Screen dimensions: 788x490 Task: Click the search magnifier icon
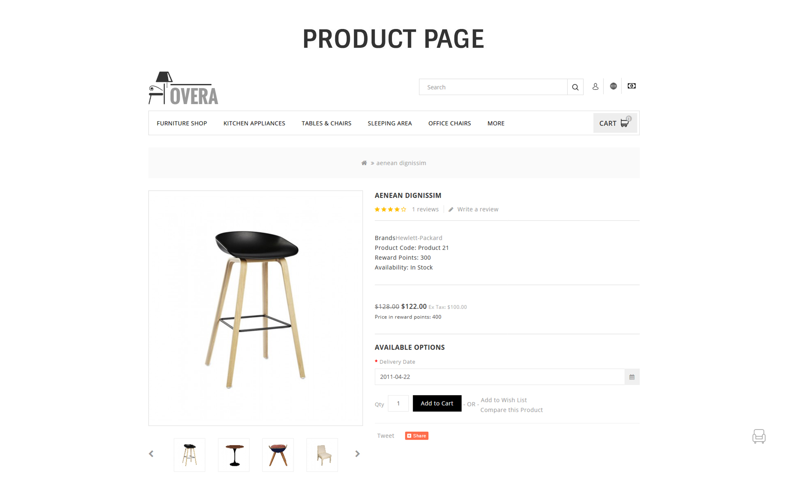pyautogui.click(x=575, y=87)
